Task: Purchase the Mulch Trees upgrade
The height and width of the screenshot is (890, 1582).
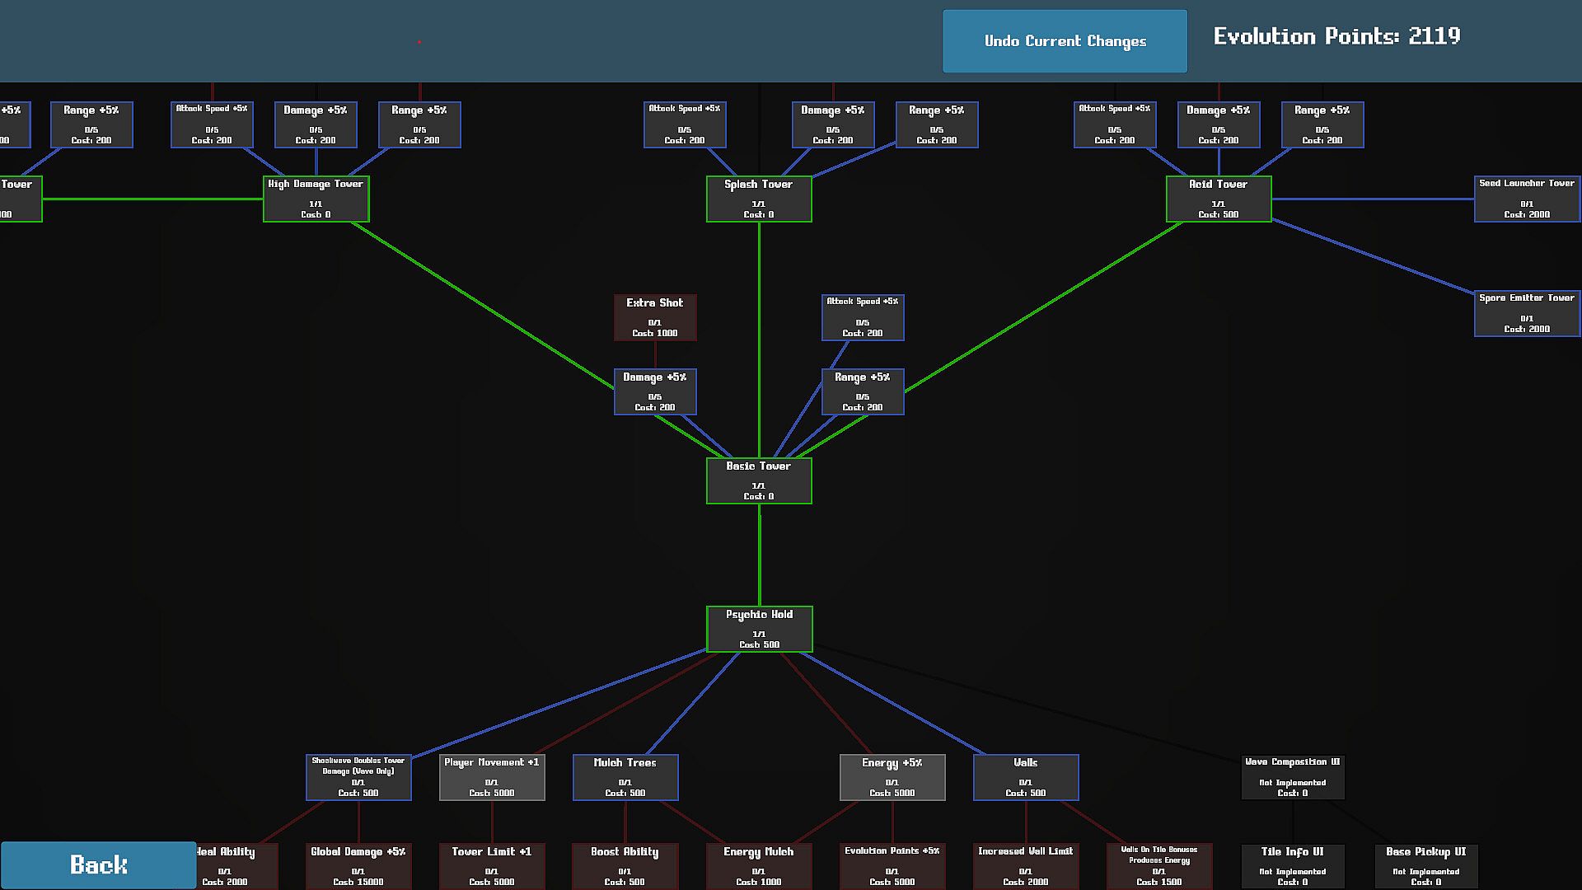Action: pyautogui.click(x=625, y=777)
